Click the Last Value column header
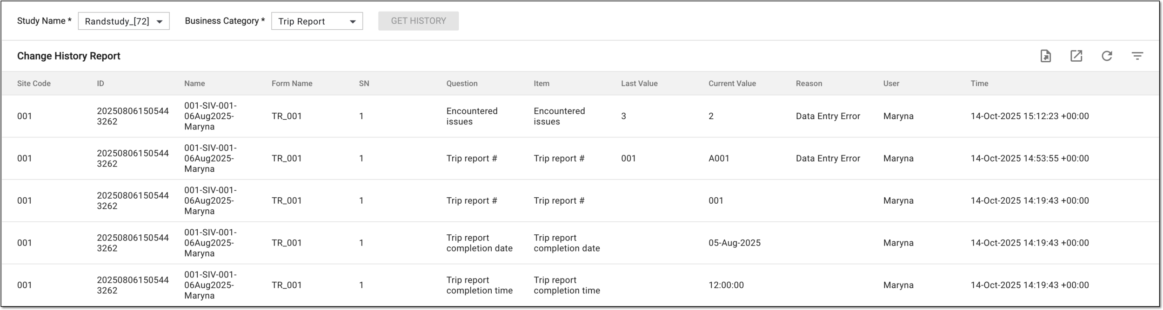This screenshot has width=1163, height=310. (x=639, y=84)
